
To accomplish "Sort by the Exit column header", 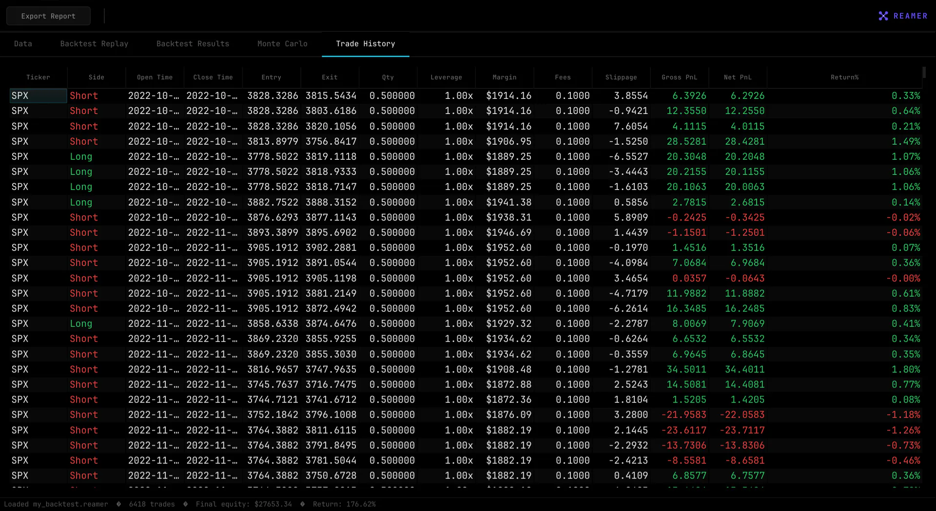I will click(330, 77).
